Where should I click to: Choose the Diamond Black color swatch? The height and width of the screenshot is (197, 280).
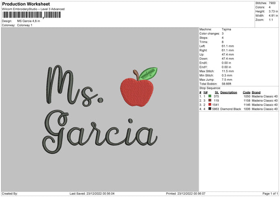click(x=210, y=109)
